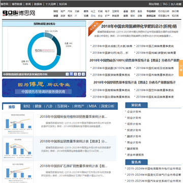
Task: Click 加入收藏 to bookmark the site
Action: [x=176, y=4]
